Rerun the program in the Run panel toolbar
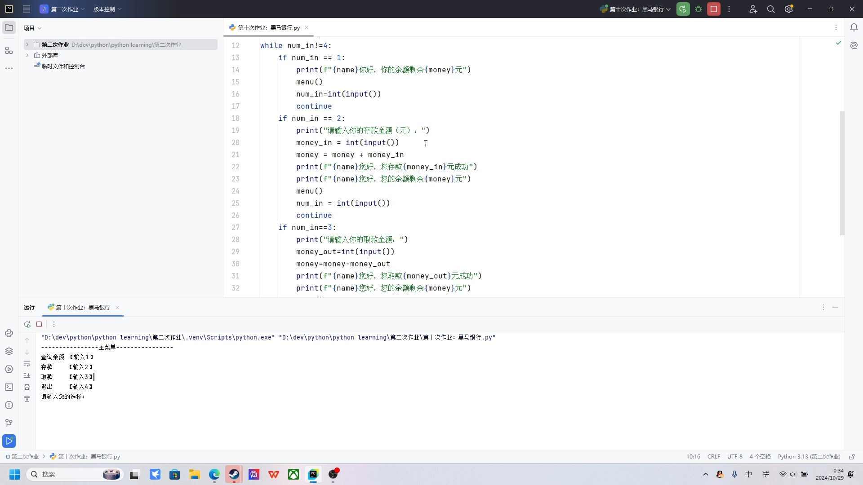 [x=27, y=324]
